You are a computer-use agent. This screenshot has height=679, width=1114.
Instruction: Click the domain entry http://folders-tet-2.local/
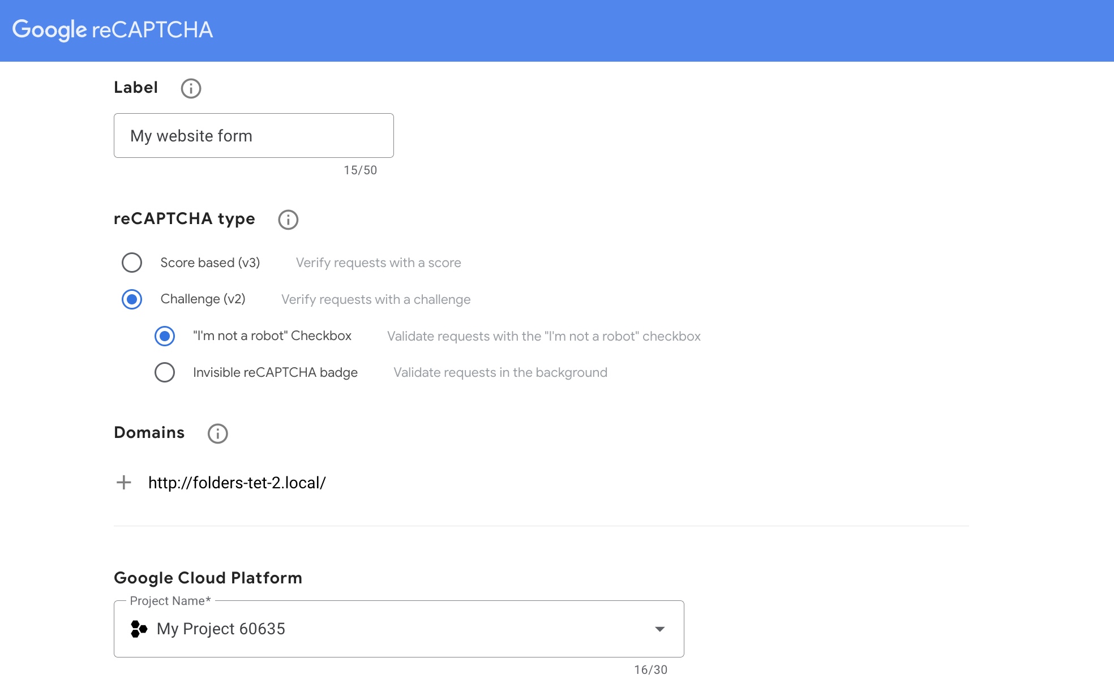click(237, 483)
